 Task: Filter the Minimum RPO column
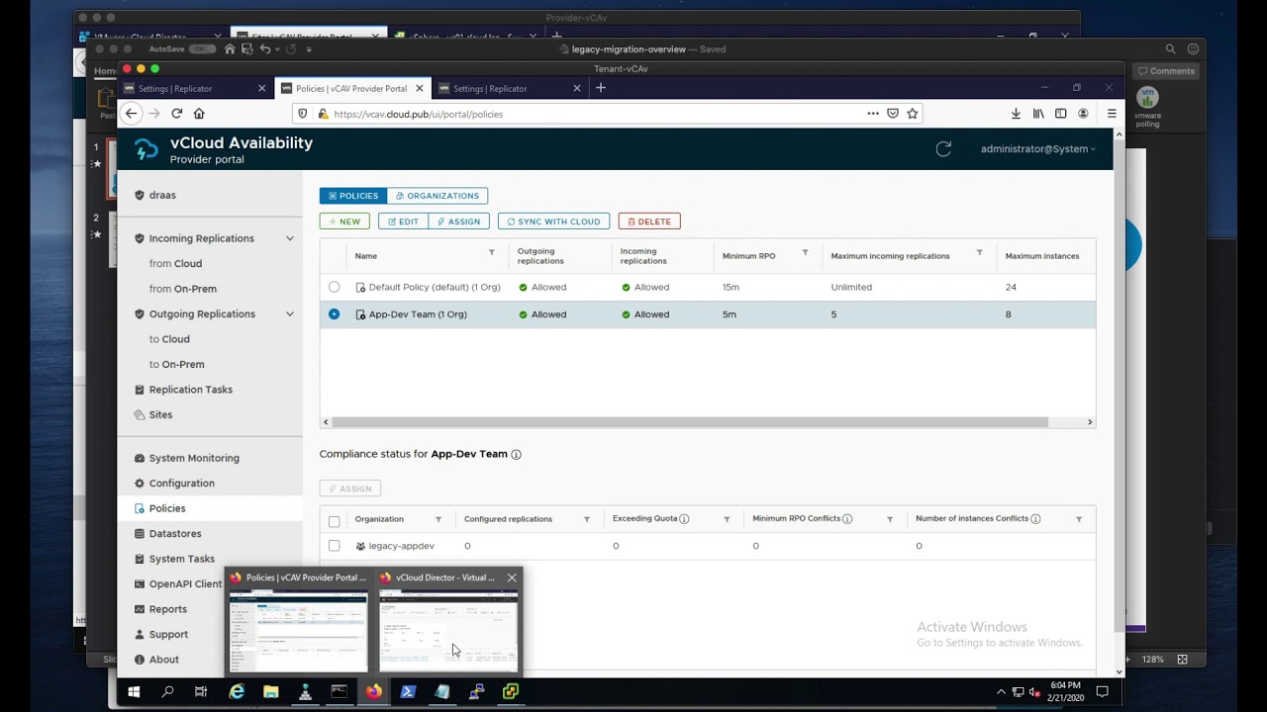point(805,253)
